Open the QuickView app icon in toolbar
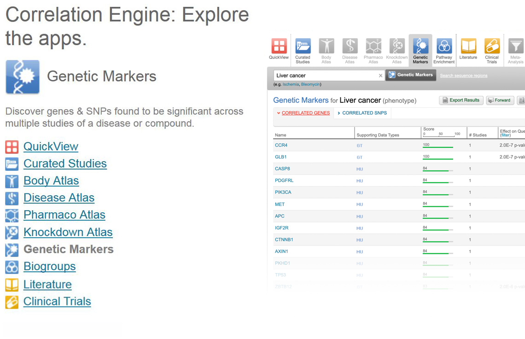The width and height of the screenshot is (525, 339). pos(279,47)
